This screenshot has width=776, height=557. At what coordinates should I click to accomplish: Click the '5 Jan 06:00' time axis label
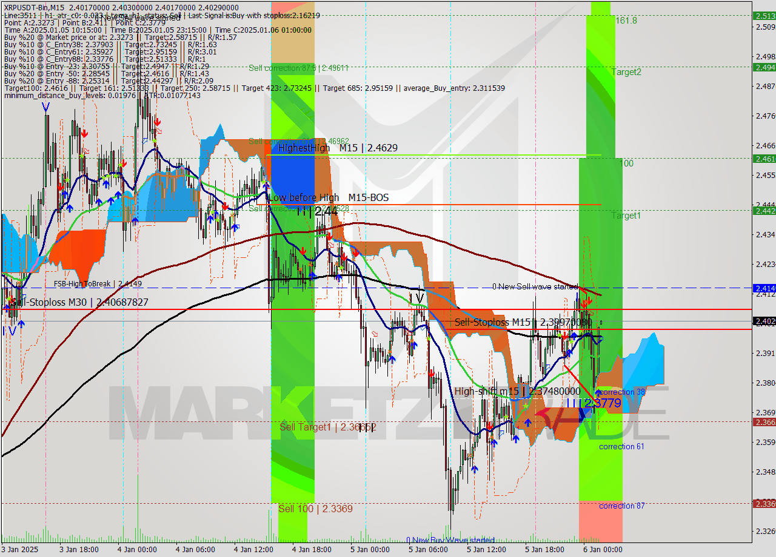[x=428, y=550]
